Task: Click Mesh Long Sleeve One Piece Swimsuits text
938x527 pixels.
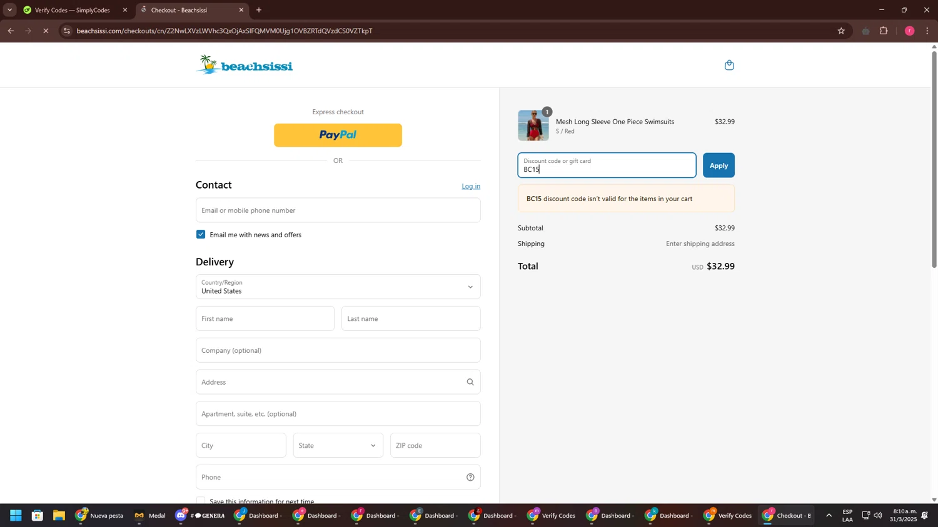Action: click(x=615, y=122)
